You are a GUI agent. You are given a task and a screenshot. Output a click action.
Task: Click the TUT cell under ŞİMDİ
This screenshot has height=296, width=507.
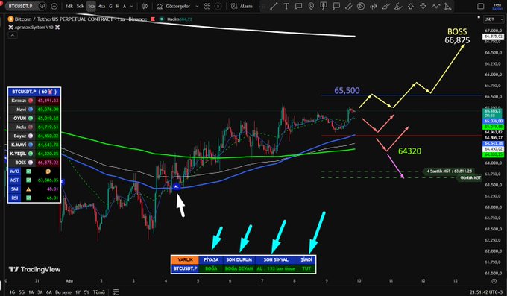point(306,268)
